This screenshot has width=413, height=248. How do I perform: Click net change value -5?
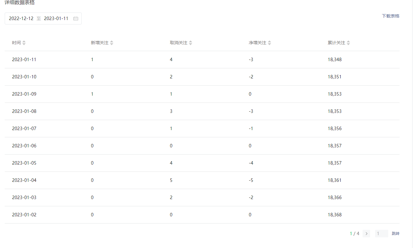(x=251, y=180)
